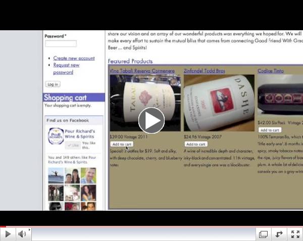Add Codice Tinto to cart
This screenshot has height=241, width=303.
point(270,130)
